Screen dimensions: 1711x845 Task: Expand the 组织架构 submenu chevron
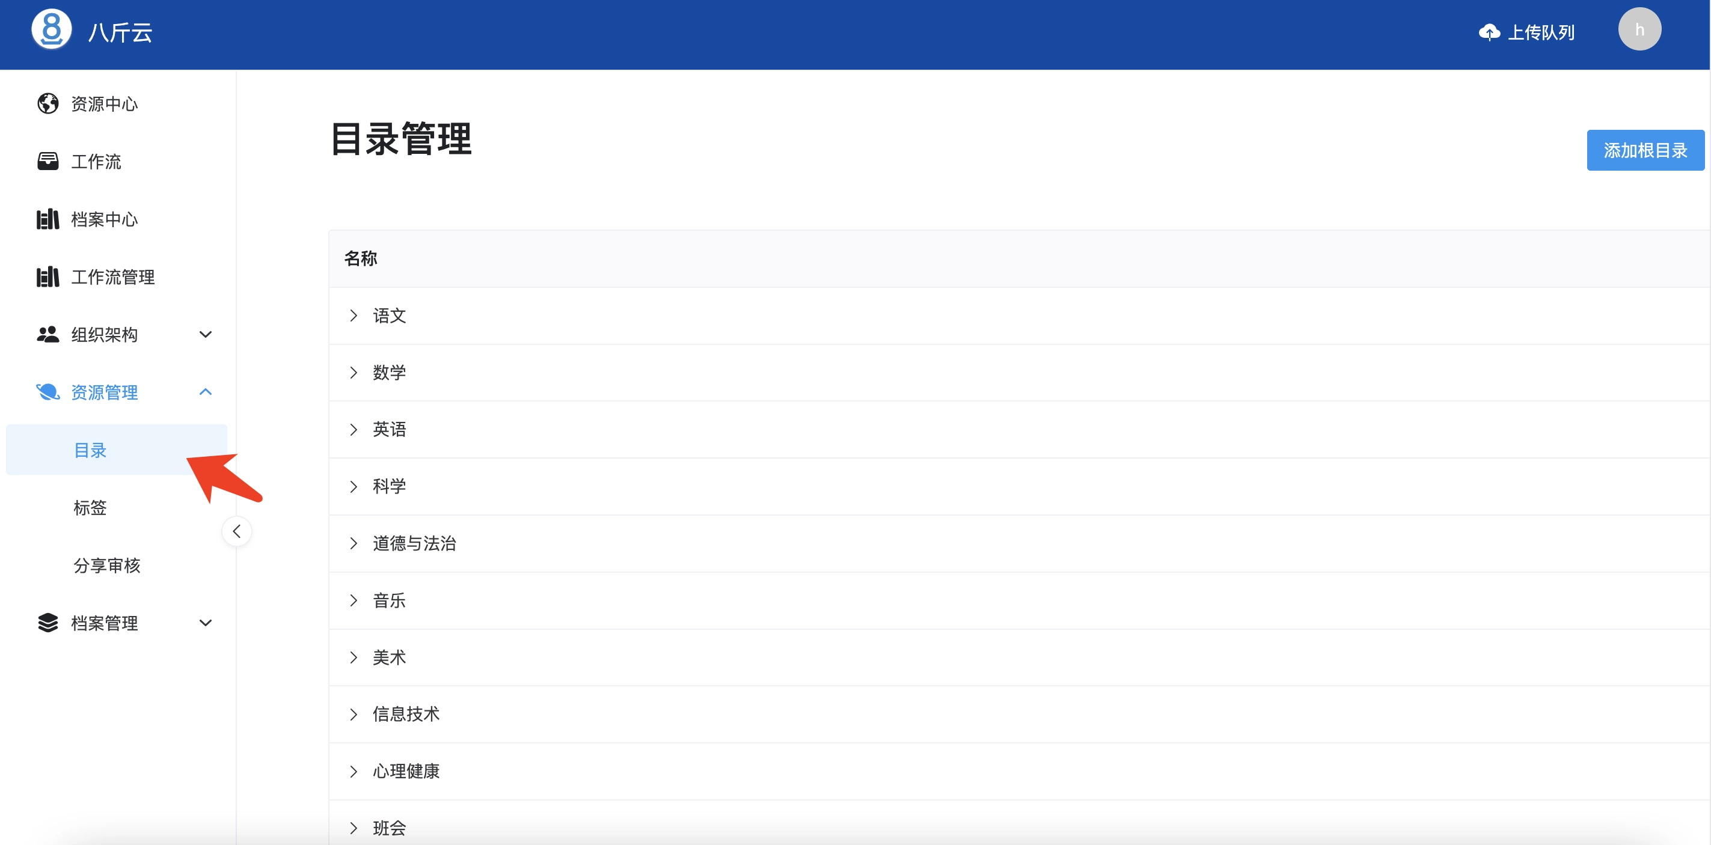tap(206, 335)
